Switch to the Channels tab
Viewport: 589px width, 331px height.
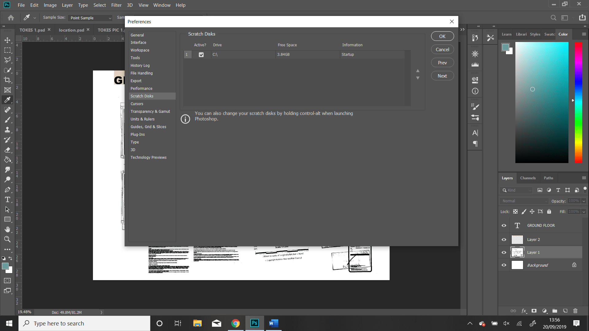[x=528, y=178]
